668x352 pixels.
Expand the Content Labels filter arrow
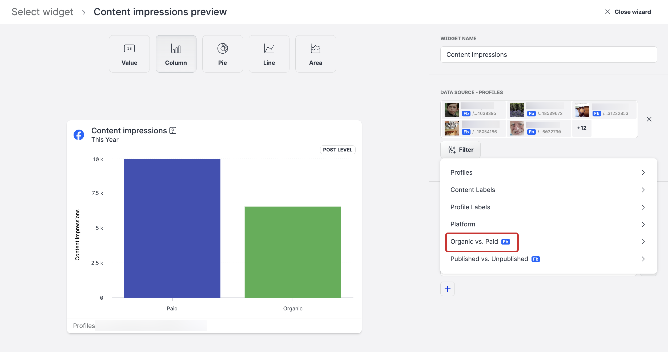click(x=643, y=190)
